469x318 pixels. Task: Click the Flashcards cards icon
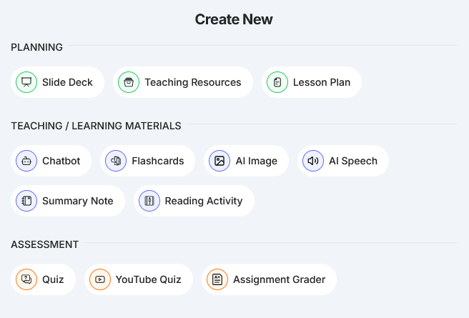click(x=116, y=161)
